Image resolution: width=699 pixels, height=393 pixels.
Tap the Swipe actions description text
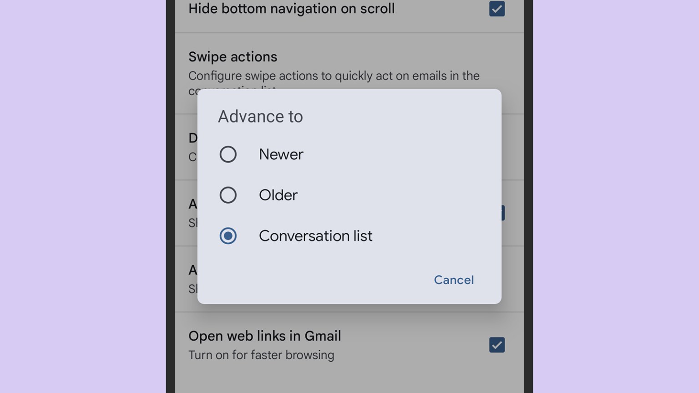(x=334, y=76)
